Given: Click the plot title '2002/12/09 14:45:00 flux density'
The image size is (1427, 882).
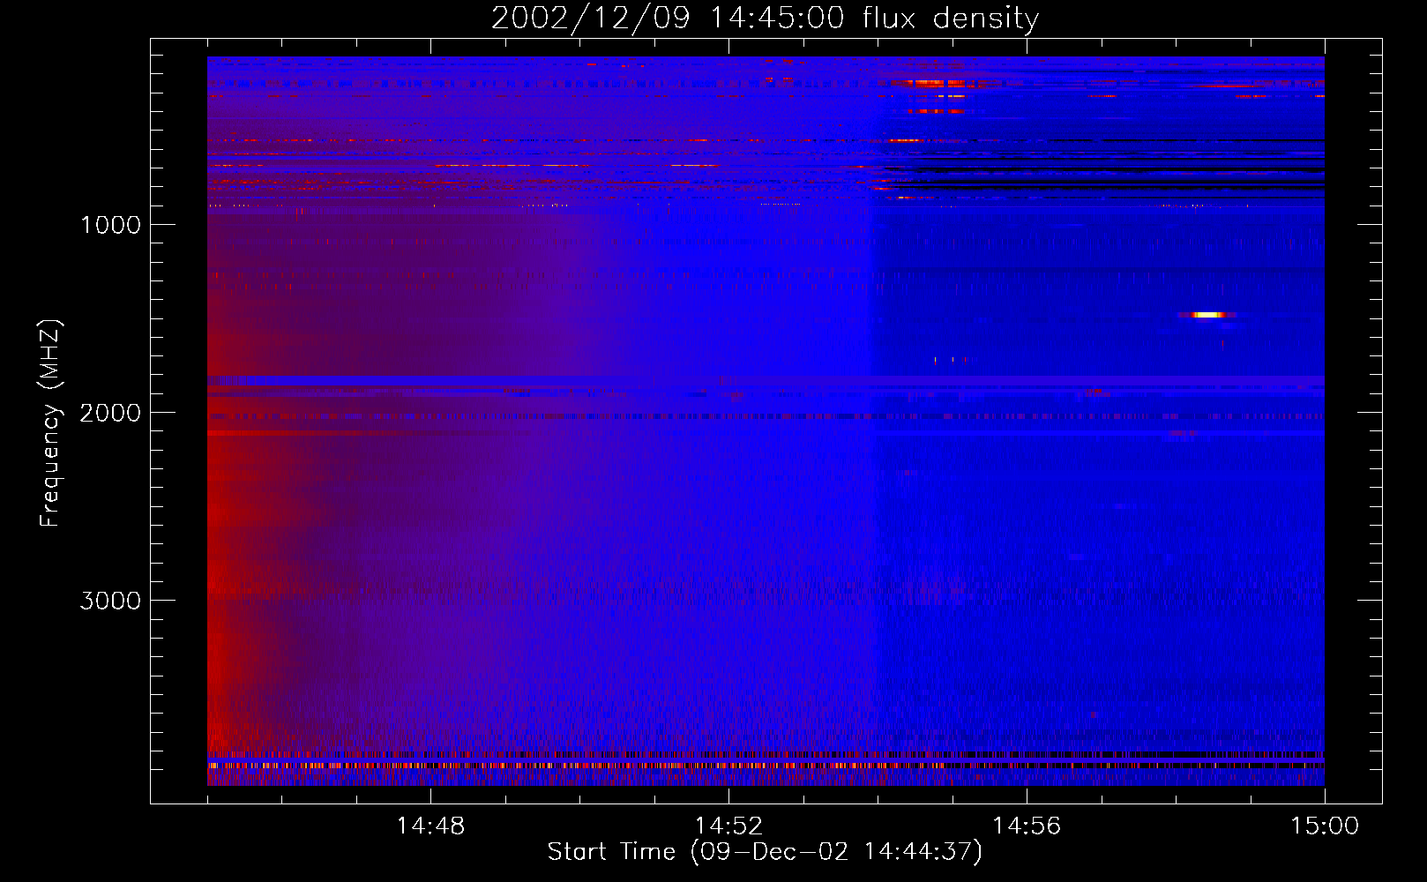Looking at the screenshot, I should tap(765, 18).
